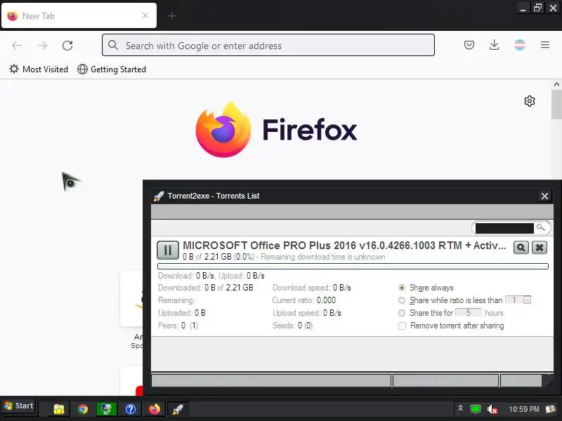Show hidden system tray icons
Image resolution: width=562 pixels, height=421 pixels.
pos(460,408)
